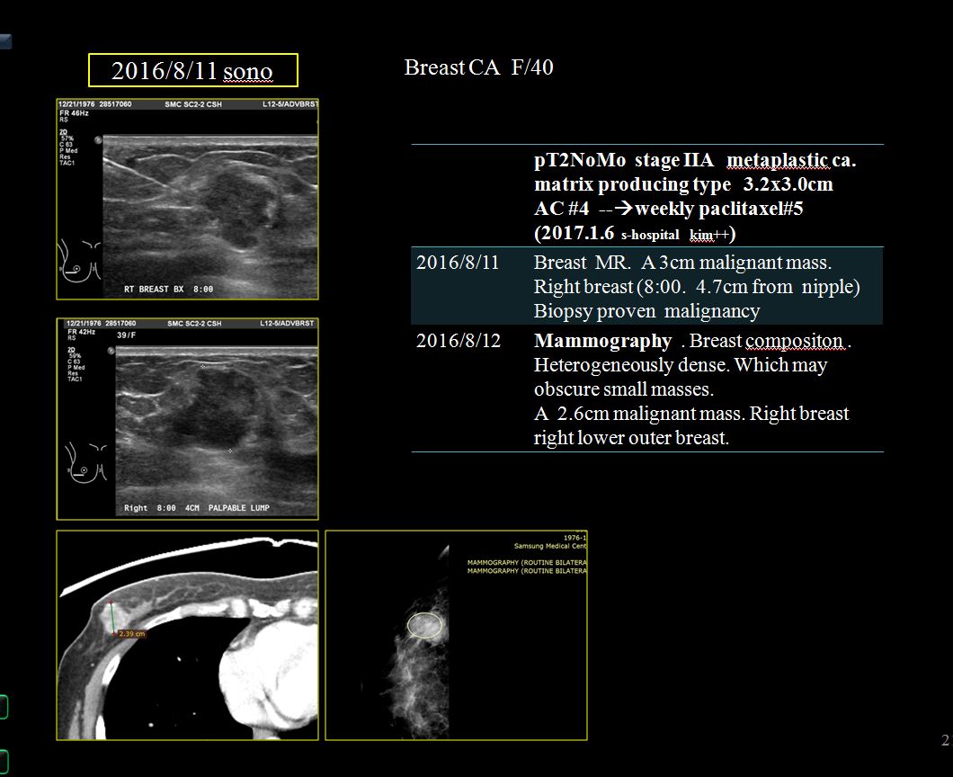Click the '2016/8/11 sono' title box
Screen dimensions: 953x777
[191, 71]
